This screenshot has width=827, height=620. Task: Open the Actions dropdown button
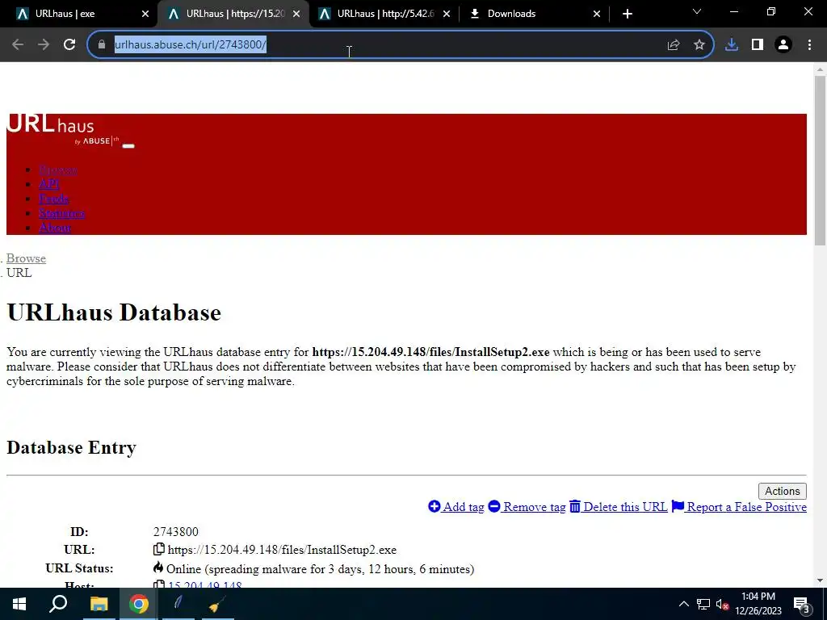(x=782, y=491)
